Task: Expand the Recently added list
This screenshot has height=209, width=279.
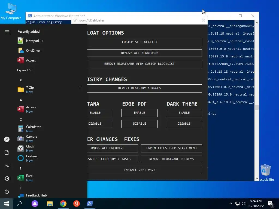Action: (24, 70)
